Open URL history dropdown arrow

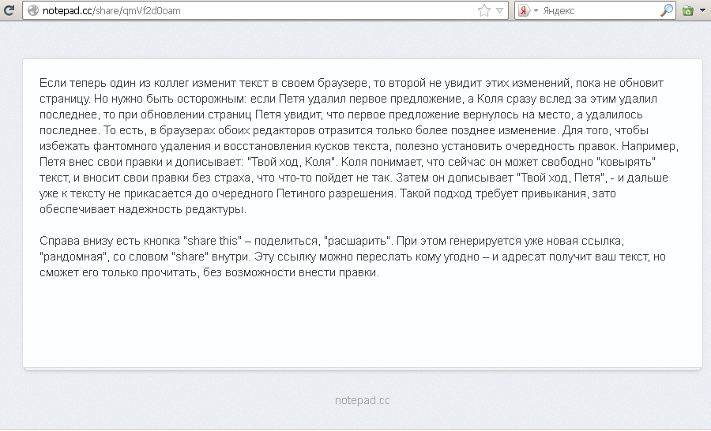[x=499, y=10]
